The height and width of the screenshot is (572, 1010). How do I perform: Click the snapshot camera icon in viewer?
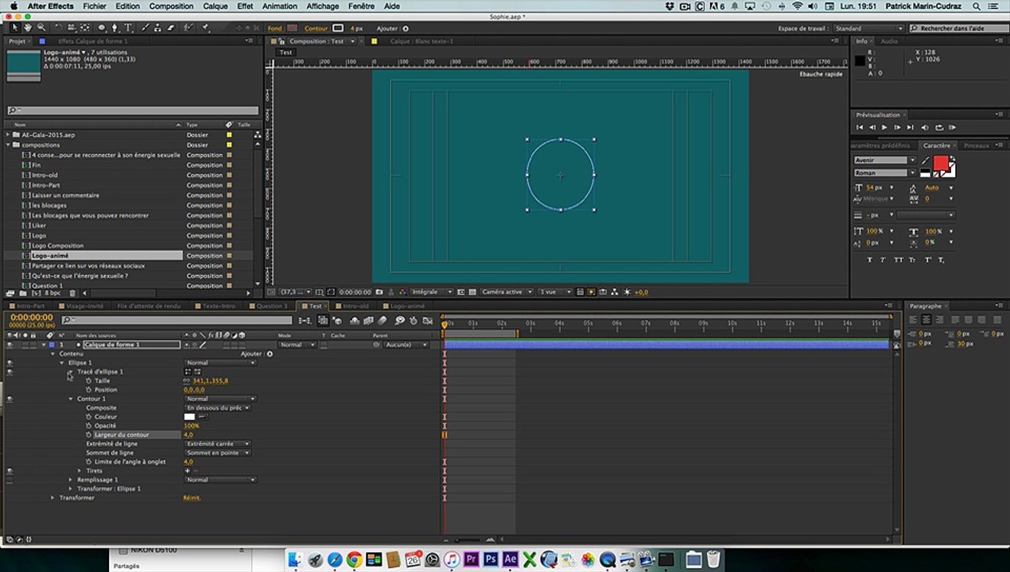point(379,292)
